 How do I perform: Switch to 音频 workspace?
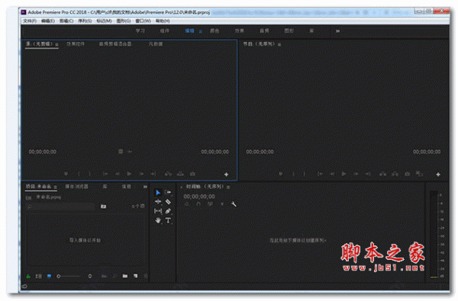(x=264, y=31)
